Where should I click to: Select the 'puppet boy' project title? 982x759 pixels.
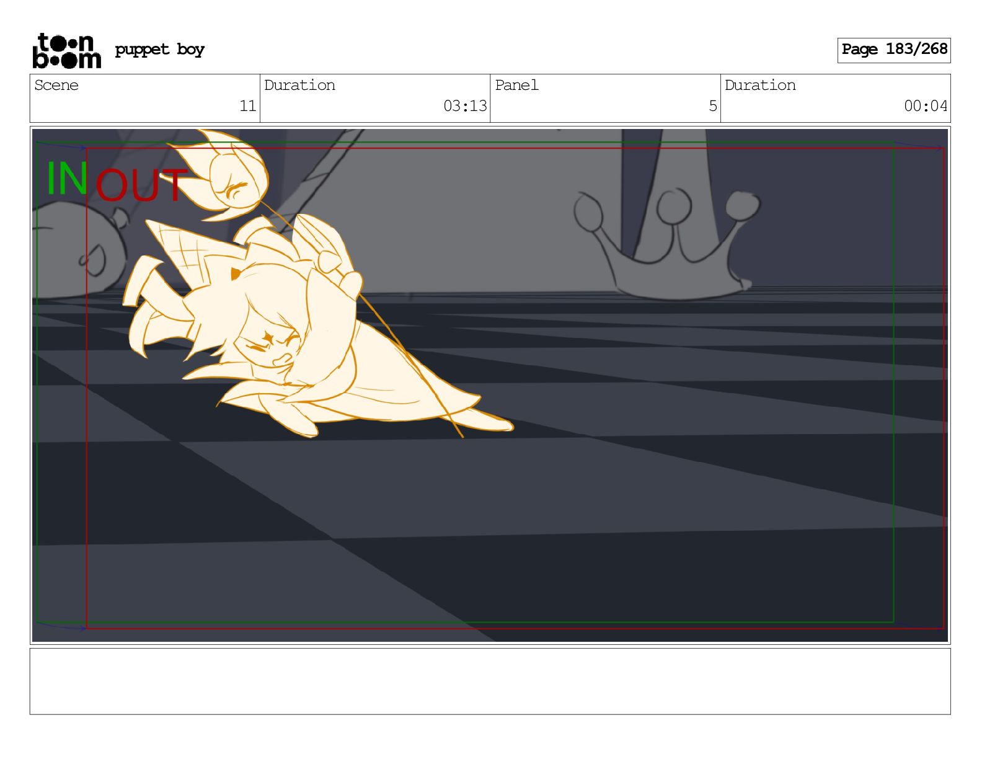[159, 50]
